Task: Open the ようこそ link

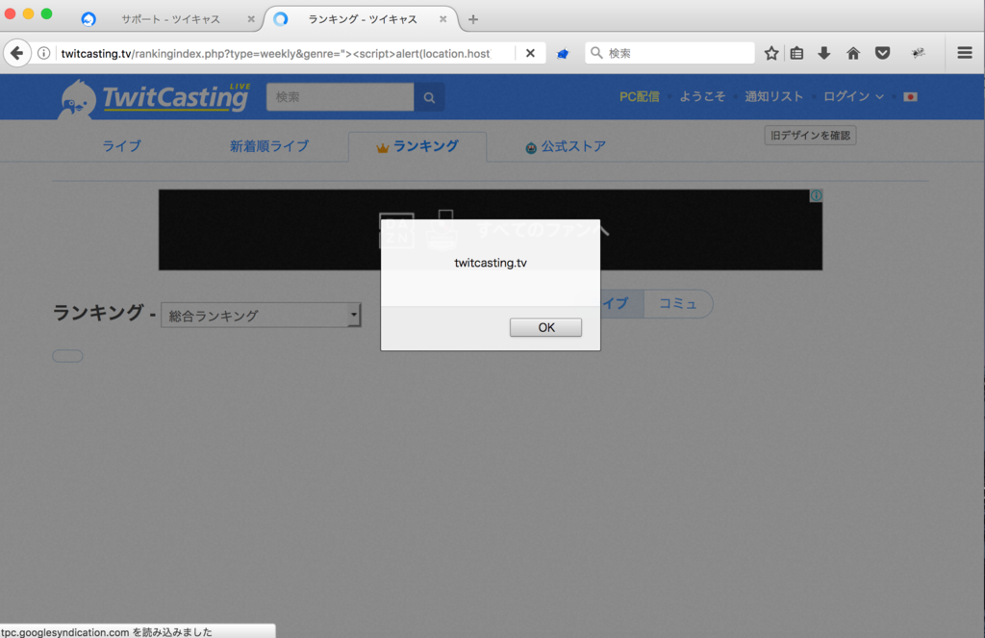Action: 702,97
